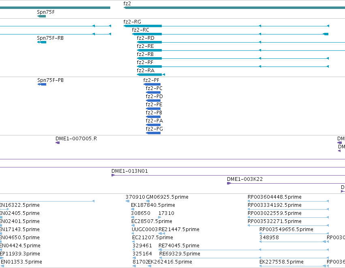This screenshot has height=268, width=345.
Task: Select the fz2-RC transcript label
Action: 140,30
